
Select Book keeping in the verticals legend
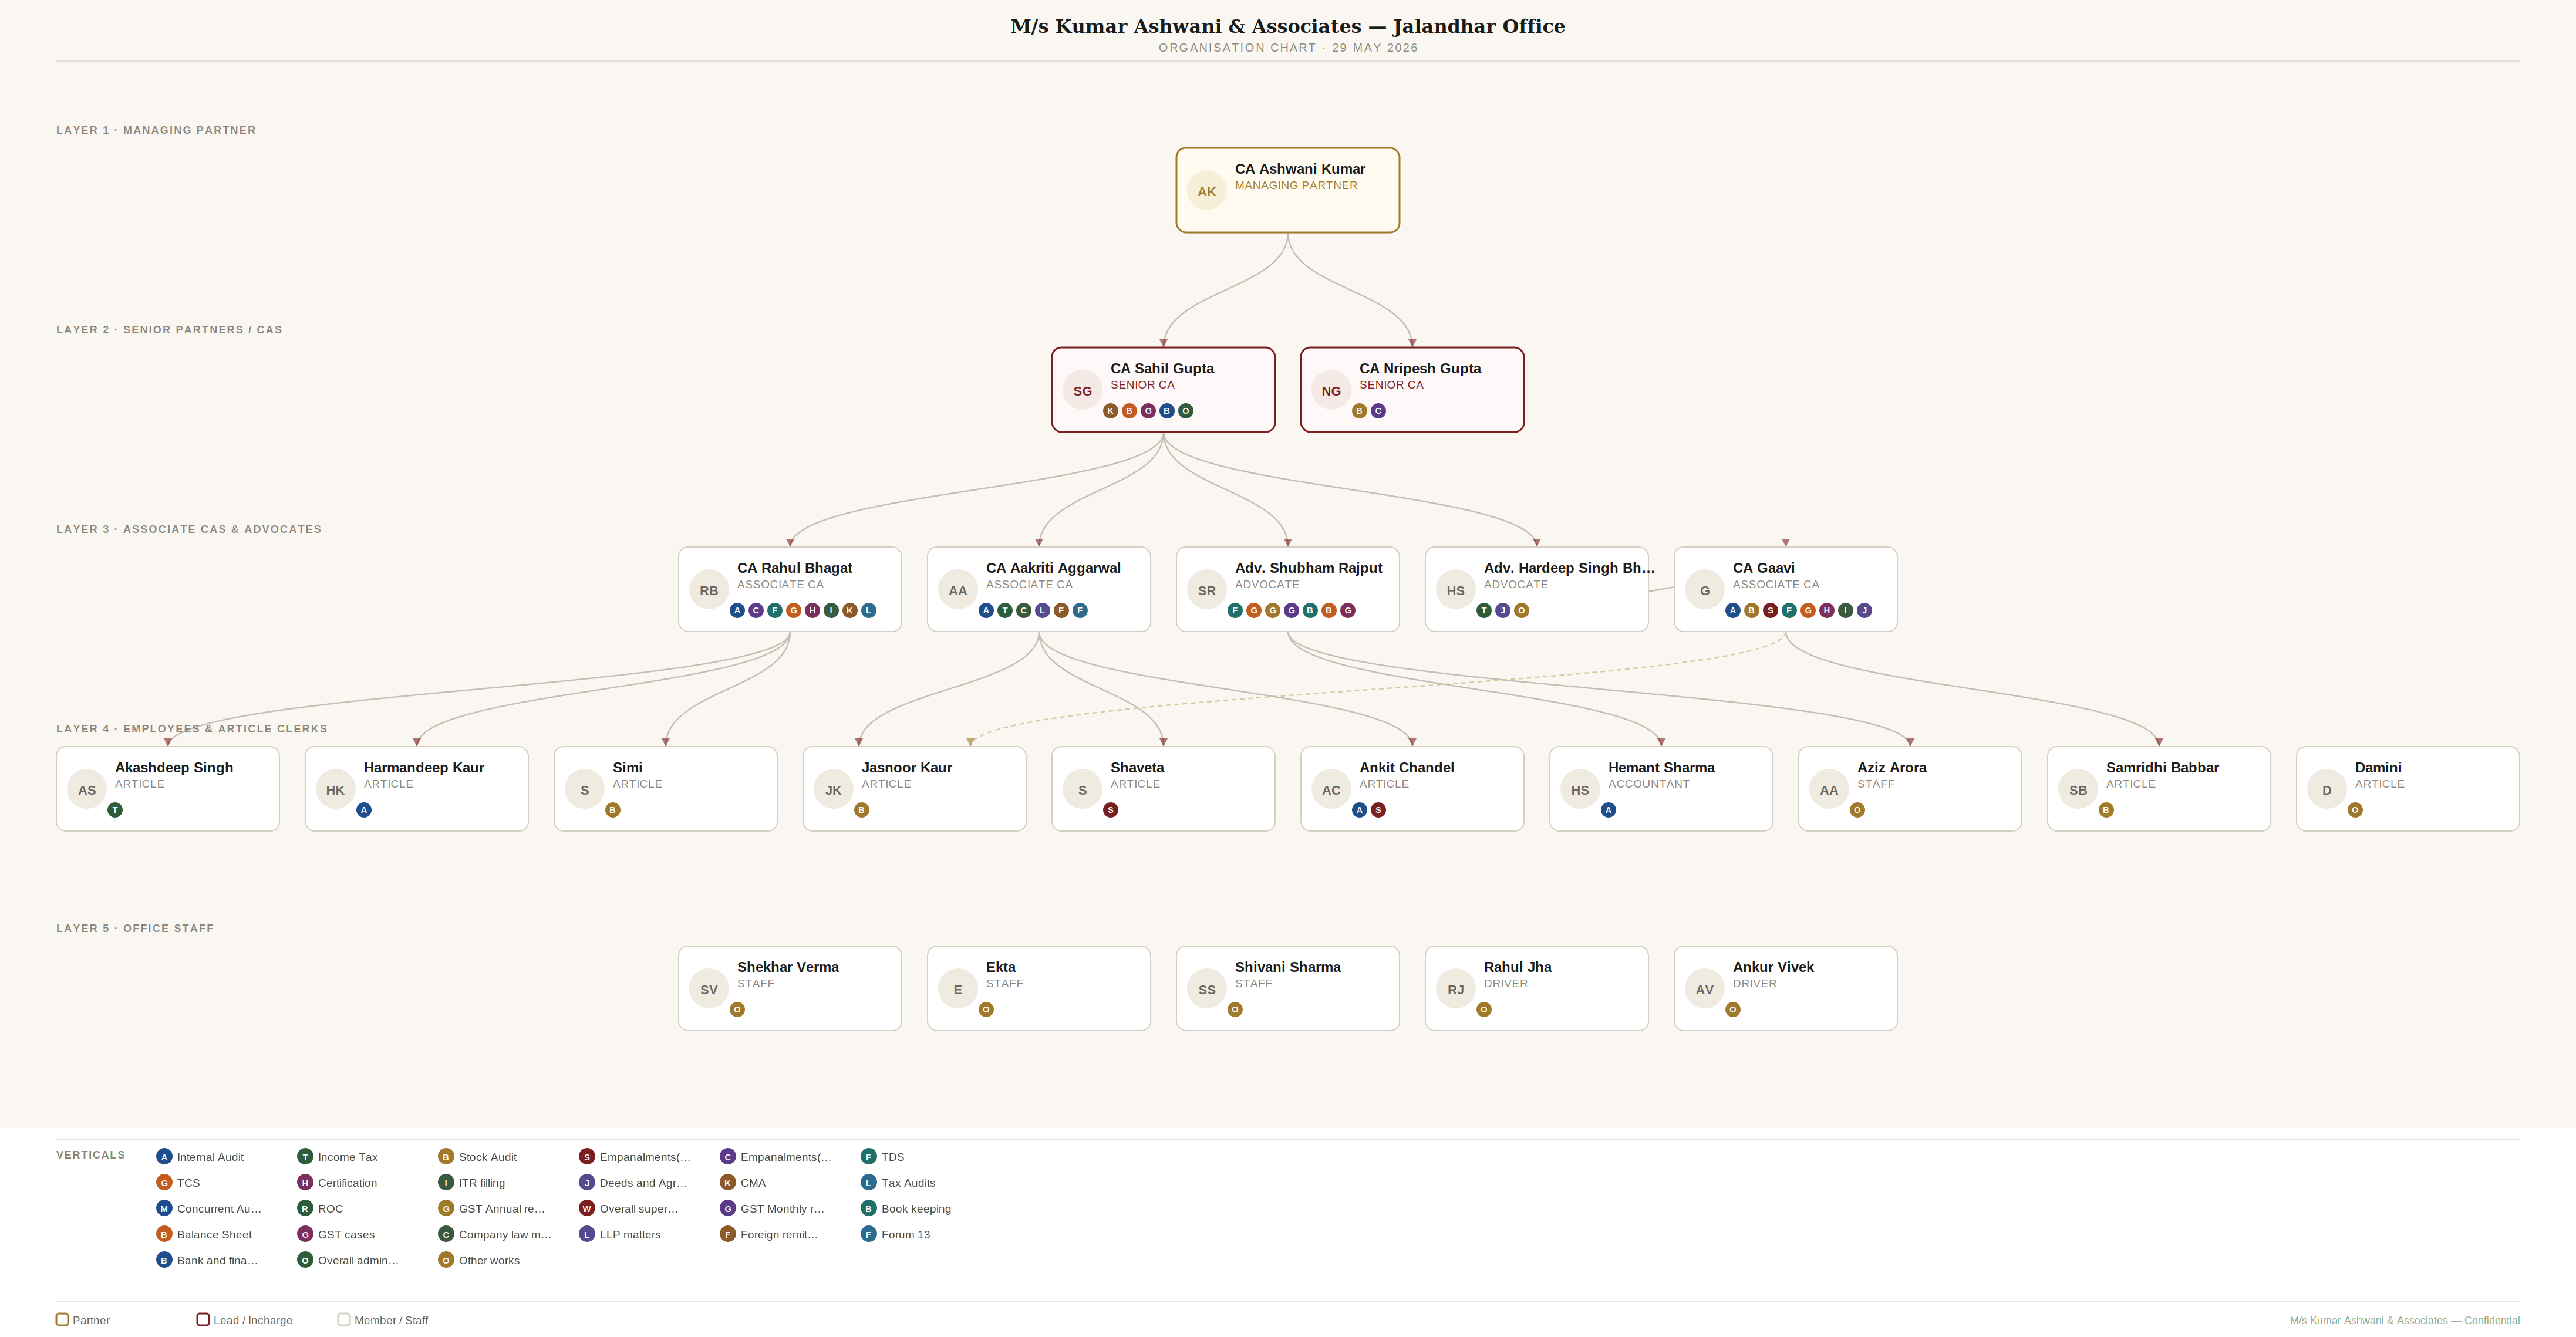(906, 1209)
